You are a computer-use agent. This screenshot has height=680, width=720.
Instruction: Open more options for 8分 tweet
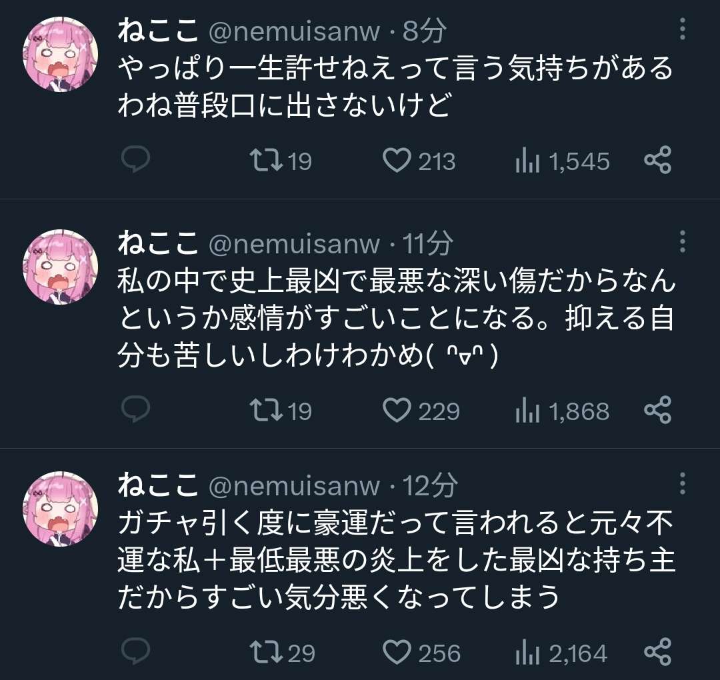point(682,30)
